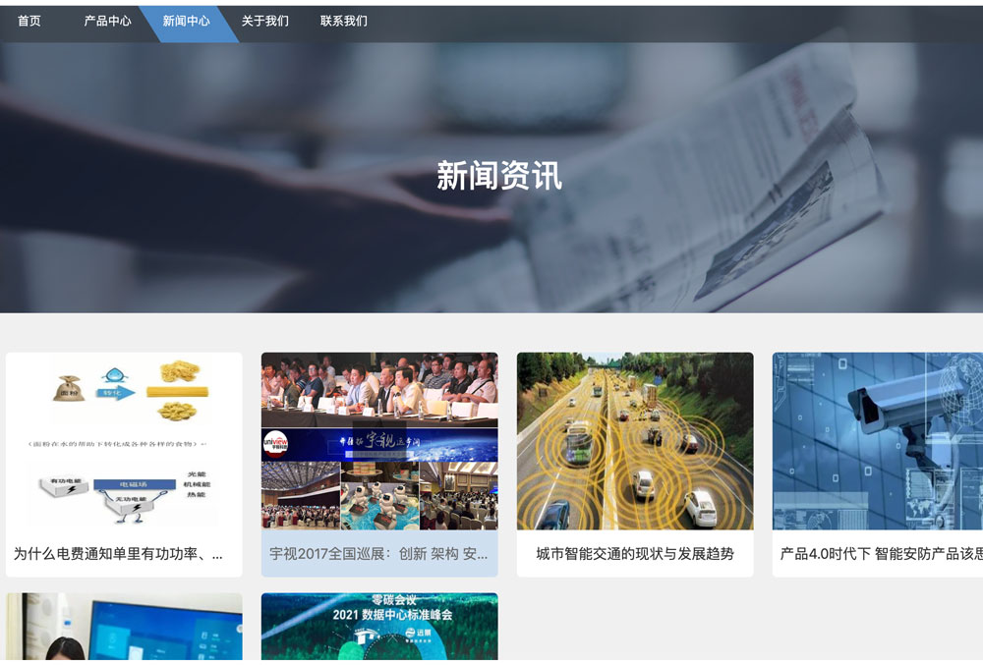
Task: Select the active 新闻中心 tab
Action: pyautogui.click(x=187, y=21)
